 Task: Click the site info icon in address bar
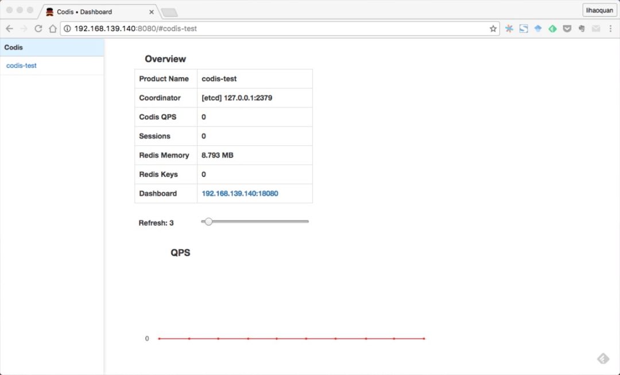68,29
